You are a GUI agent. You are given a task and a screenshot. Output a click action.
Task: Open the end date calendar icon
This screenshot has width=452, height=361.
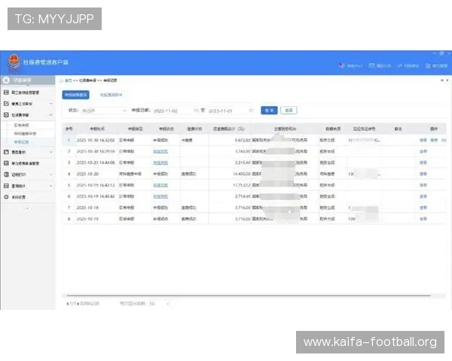pyautogui.click(x=251, y=111)
